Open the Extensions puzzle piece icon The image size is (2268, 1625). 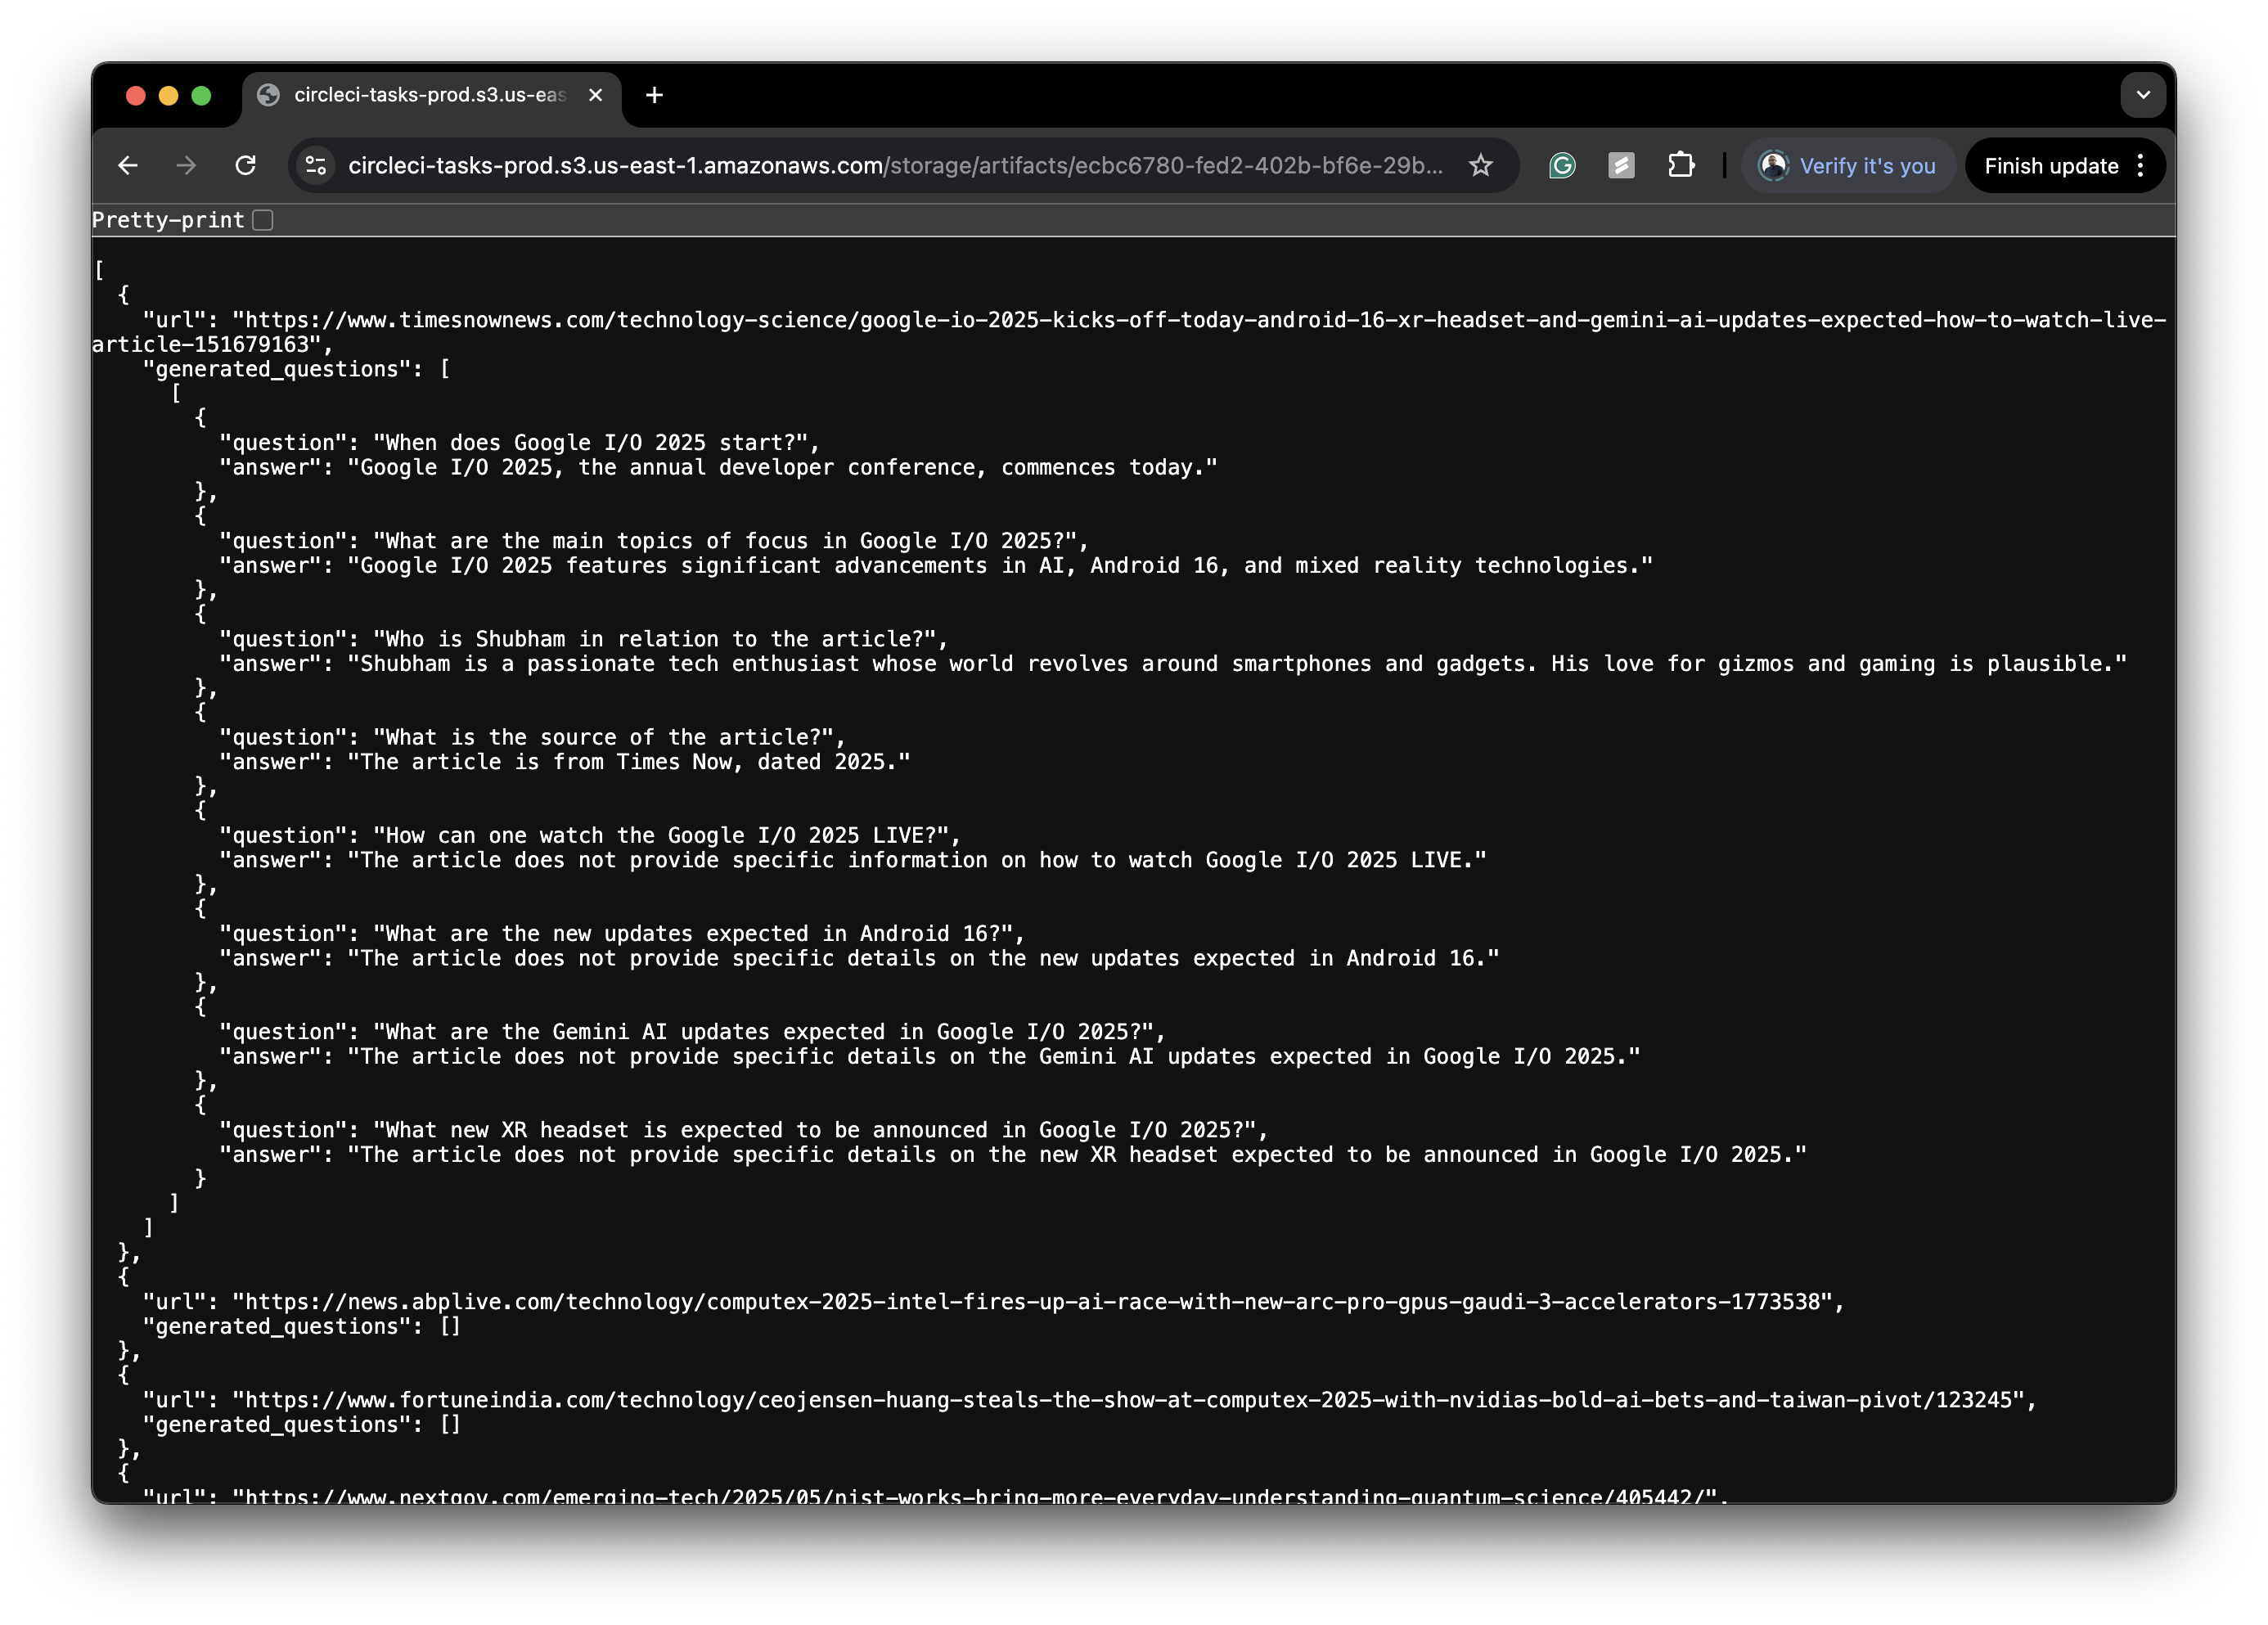point(1681,166)
